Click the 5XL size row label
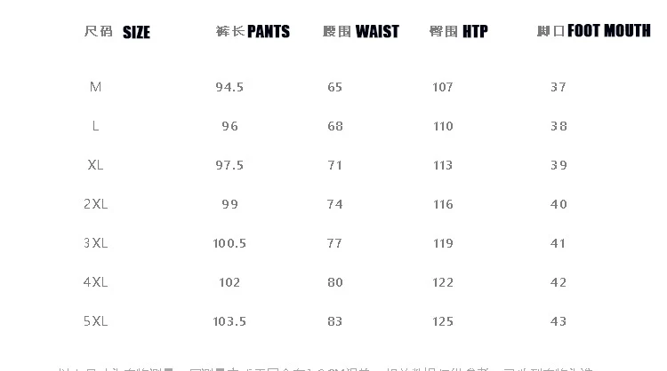Viewport: 667px width, 371px height. (x=96, y=321)
